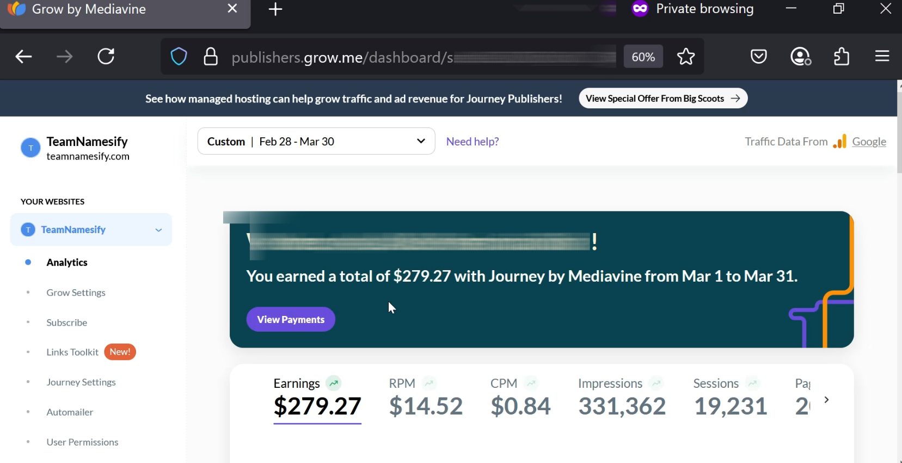
Task: Click the Impressions trend arrow icon
Action: pos(656,383)
